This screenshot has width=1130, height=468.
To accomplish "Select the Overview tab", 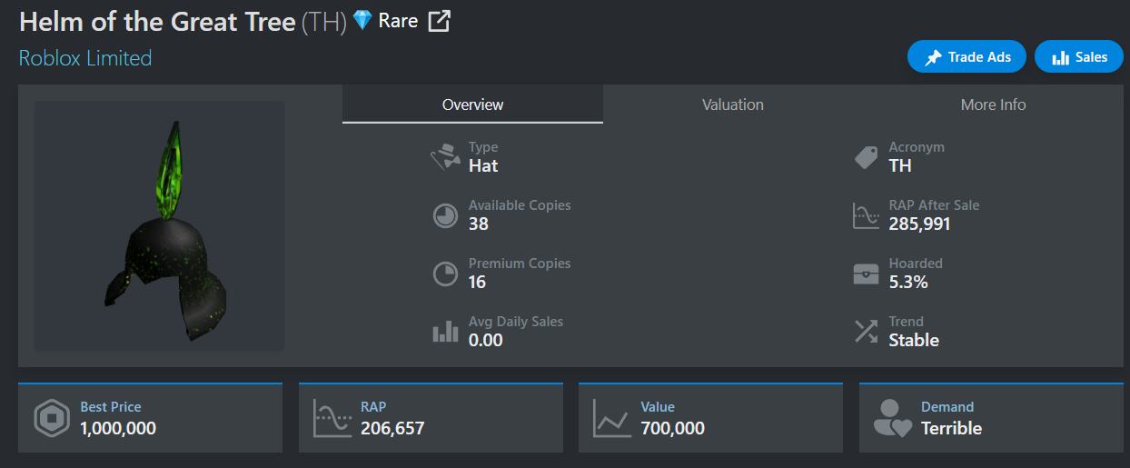I will tap(472, 105).
